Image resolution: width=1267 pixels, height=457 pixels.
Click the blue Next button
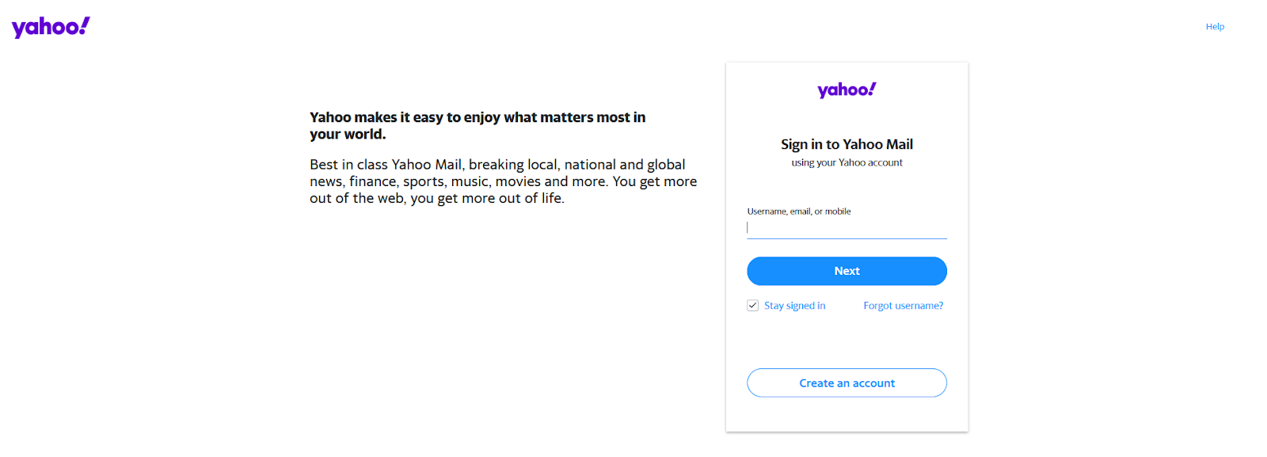click(847, 271)
